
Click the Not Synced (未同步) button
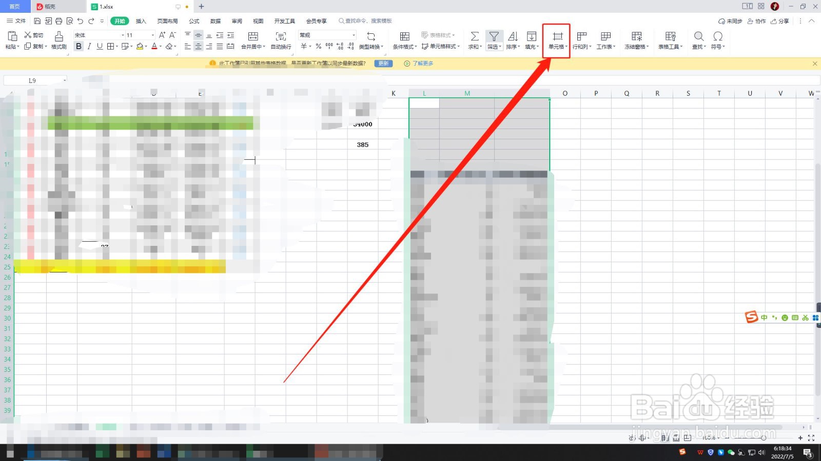click(x=730, y=21)
